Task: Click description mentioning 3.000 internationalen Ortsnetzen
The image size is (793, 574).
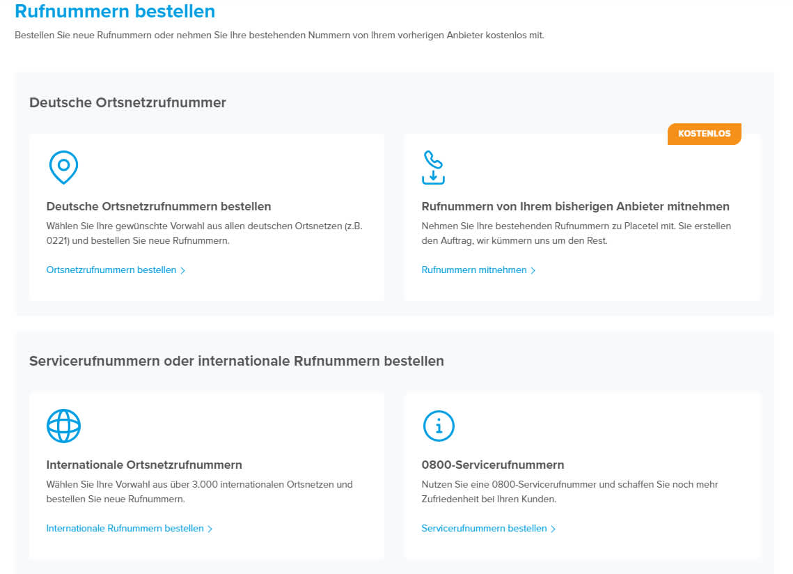Action: 199,492
